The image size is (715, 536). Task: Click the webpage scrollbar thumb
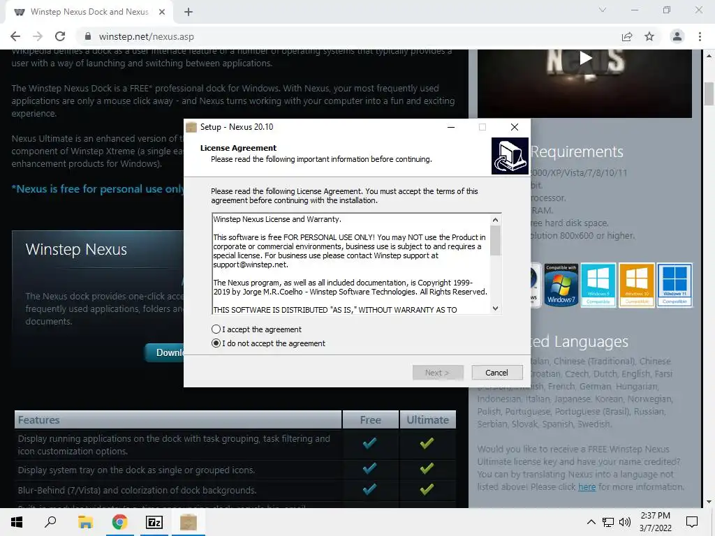click(x=709, y=94)
